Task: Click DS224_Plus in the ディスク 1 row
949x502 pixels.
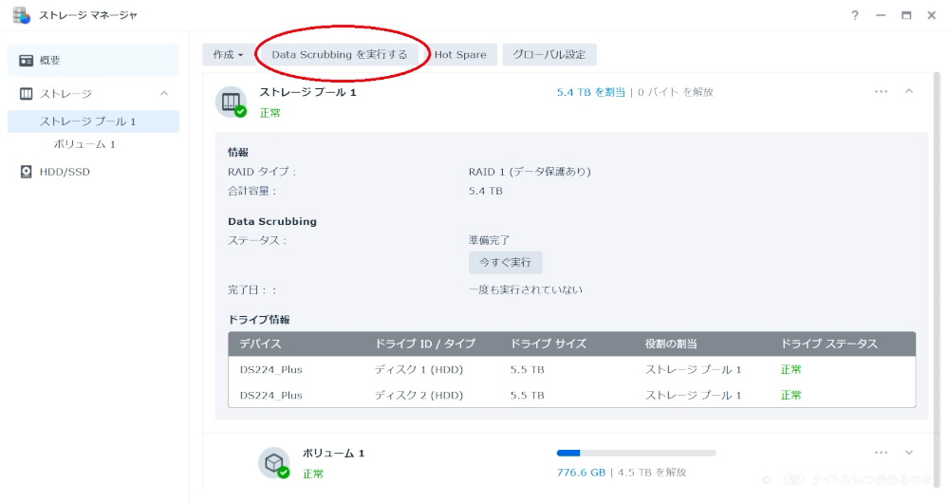Action: point(271,369)
